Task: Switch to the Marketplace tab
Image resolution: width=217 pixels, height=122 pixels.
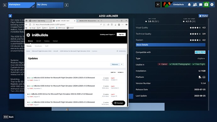Action: 21,5
